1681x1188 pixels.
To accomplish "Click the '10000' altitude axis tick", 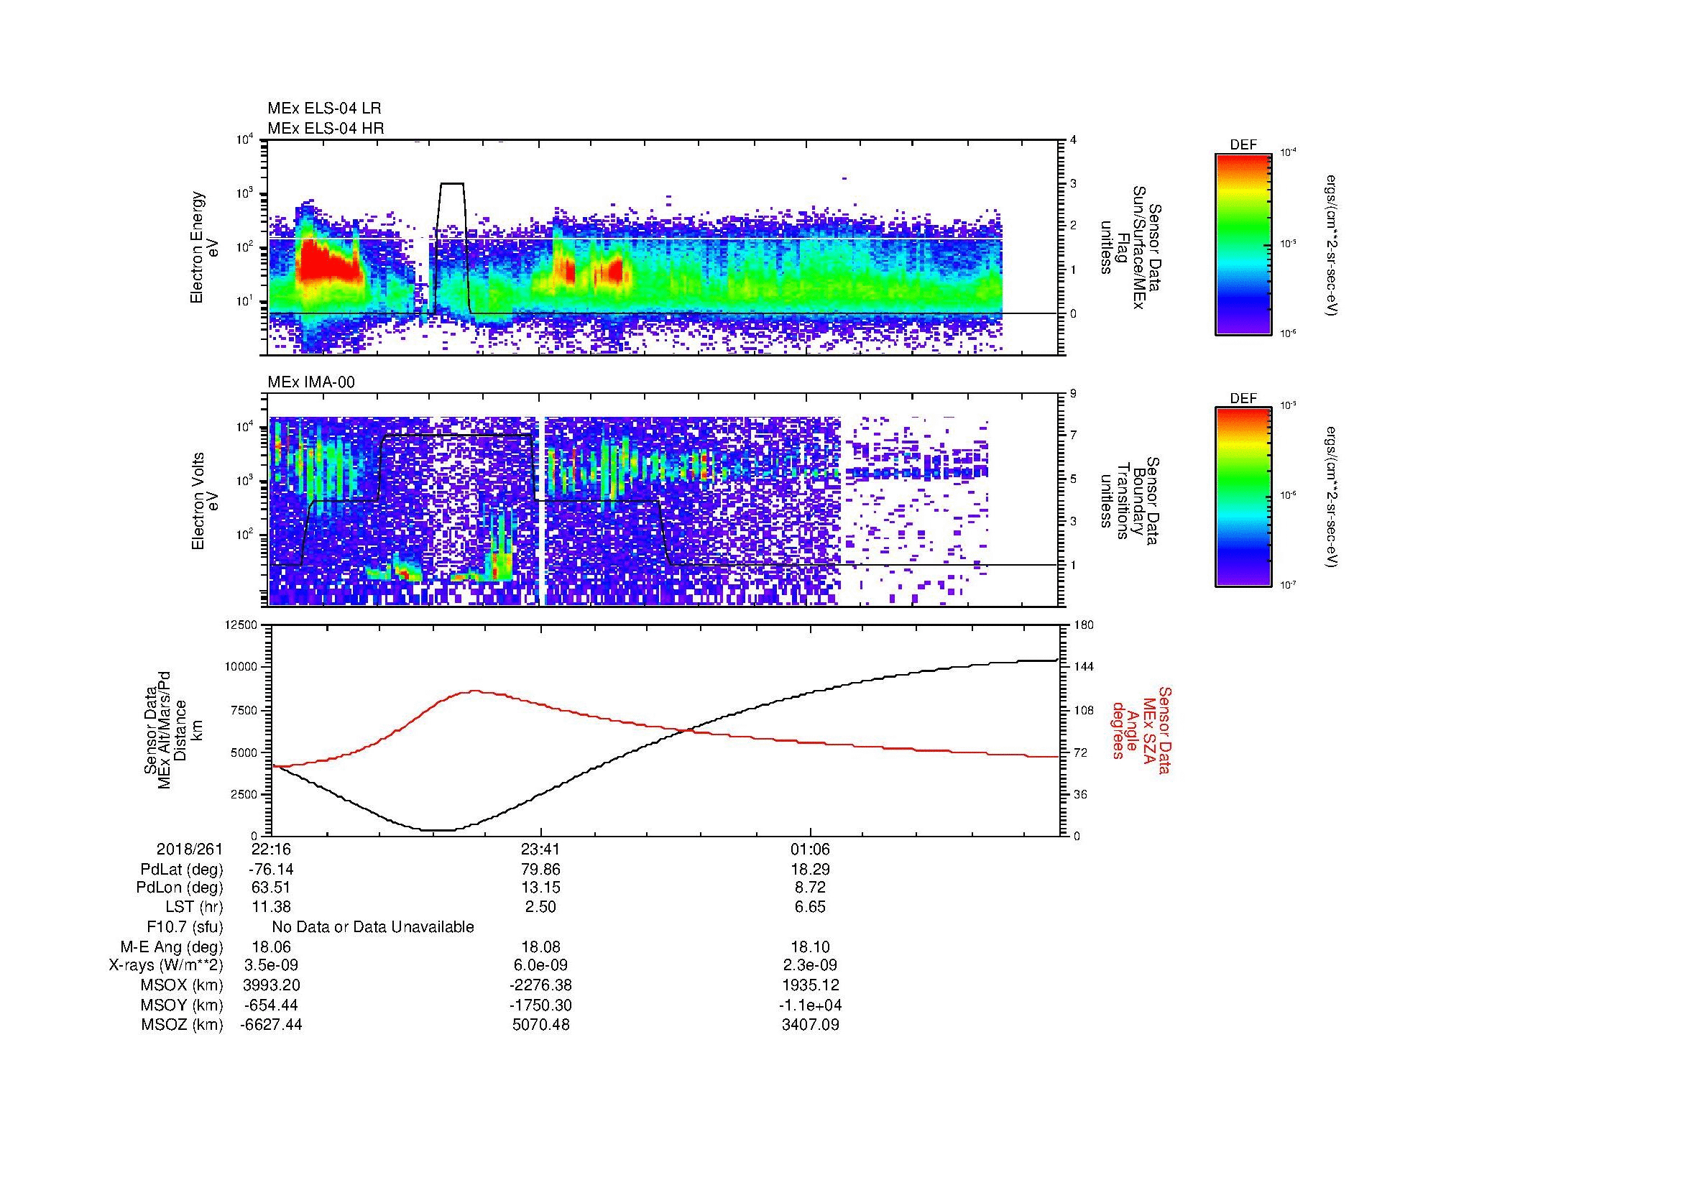I will pyautogui.click(x=242, y=668).
